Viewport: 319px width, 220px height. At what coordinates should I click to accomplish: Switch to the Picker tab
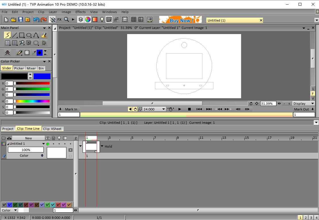tap(19, 68)
